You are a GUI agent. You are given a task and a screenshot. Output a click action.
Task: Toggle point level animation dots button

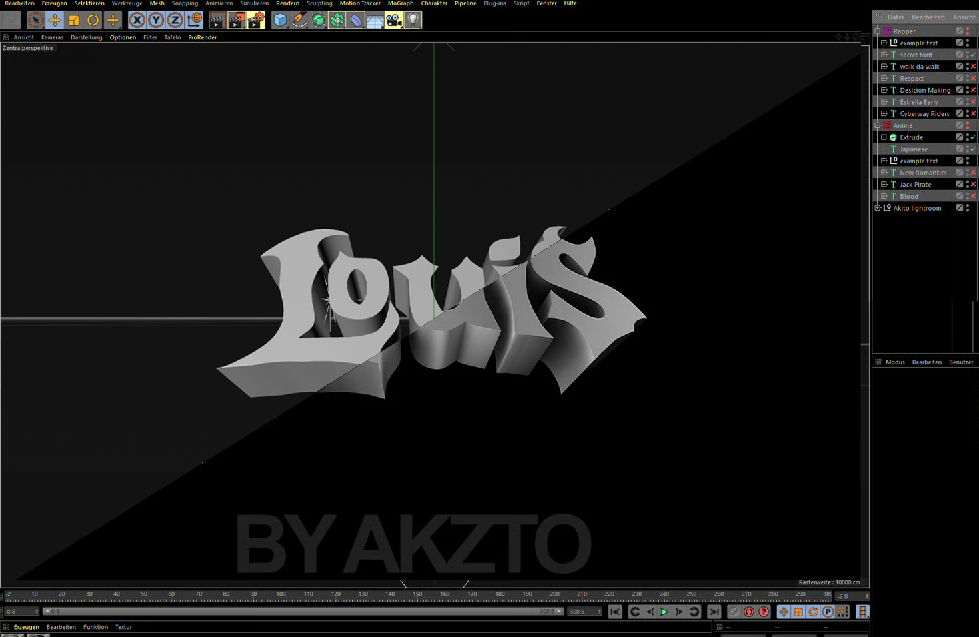click(842, 612)
